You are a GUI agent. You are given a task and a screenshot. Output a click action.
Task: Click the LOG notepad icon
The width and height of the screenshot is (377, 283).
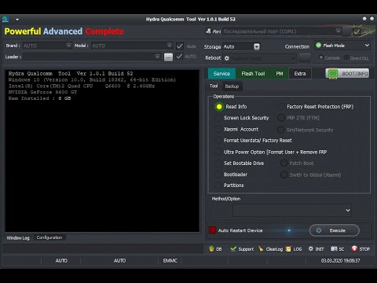coord(288,249)
